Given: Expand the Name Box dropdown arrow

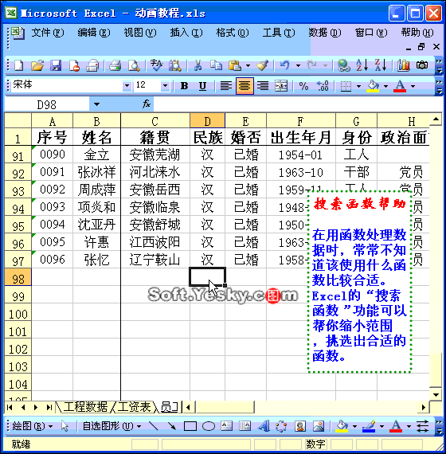Looking at the screenshot, I should pos(96,104).
